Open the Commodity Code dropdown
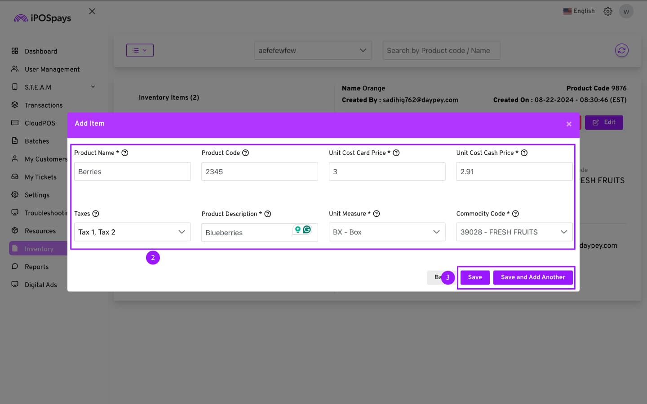 coord(514,232)
